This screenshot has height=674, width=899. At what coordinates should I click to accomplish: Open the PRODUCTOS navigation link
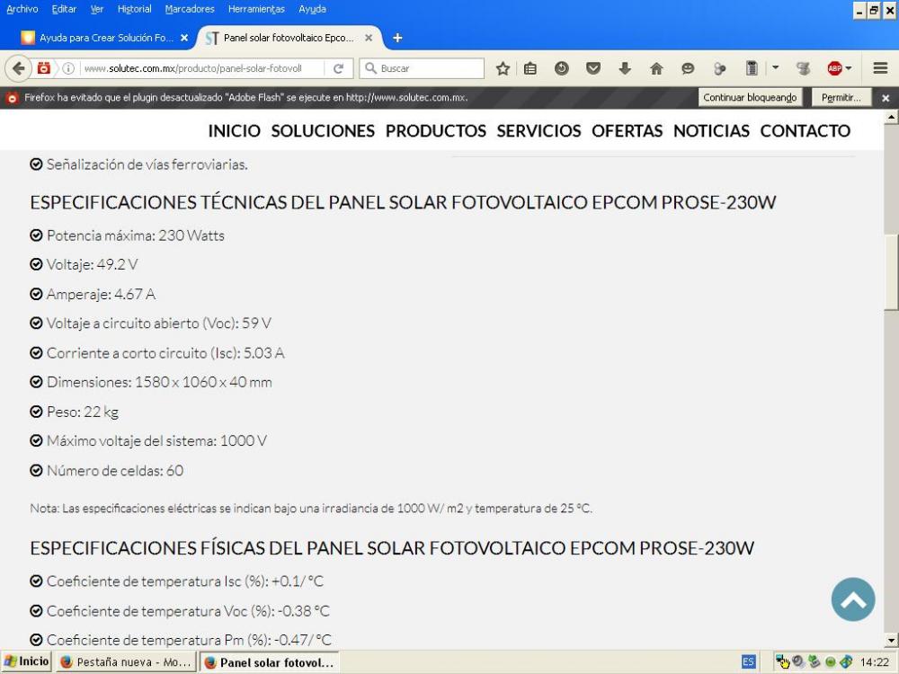click(x=436, y=130)
